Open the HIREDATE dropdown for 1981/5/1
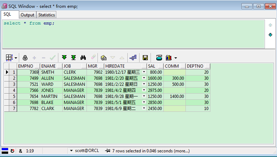 click(x=144, y=102)
